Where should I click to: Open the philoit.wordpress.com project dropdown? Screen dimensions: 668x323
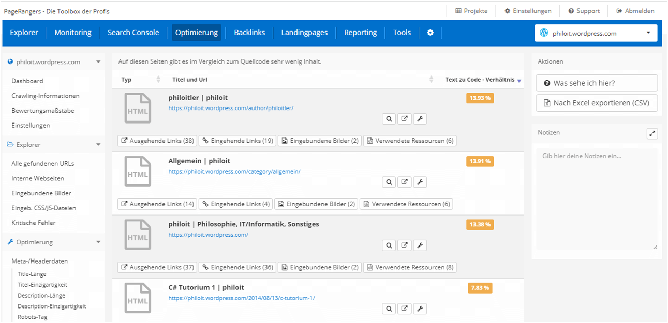[596, 33]
